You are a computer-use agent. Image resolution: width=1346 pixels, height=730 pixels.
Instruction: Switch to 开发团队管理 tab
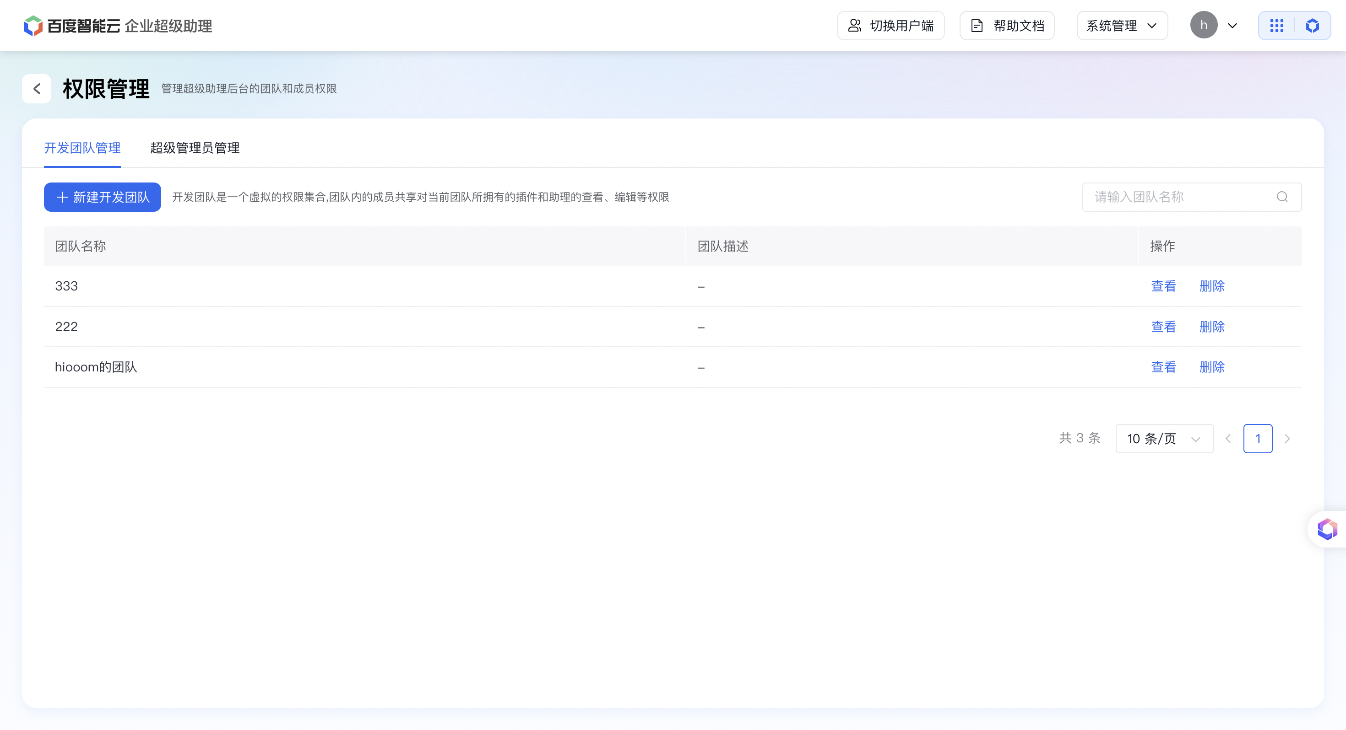pyautogui.click(x=82, y=148)
